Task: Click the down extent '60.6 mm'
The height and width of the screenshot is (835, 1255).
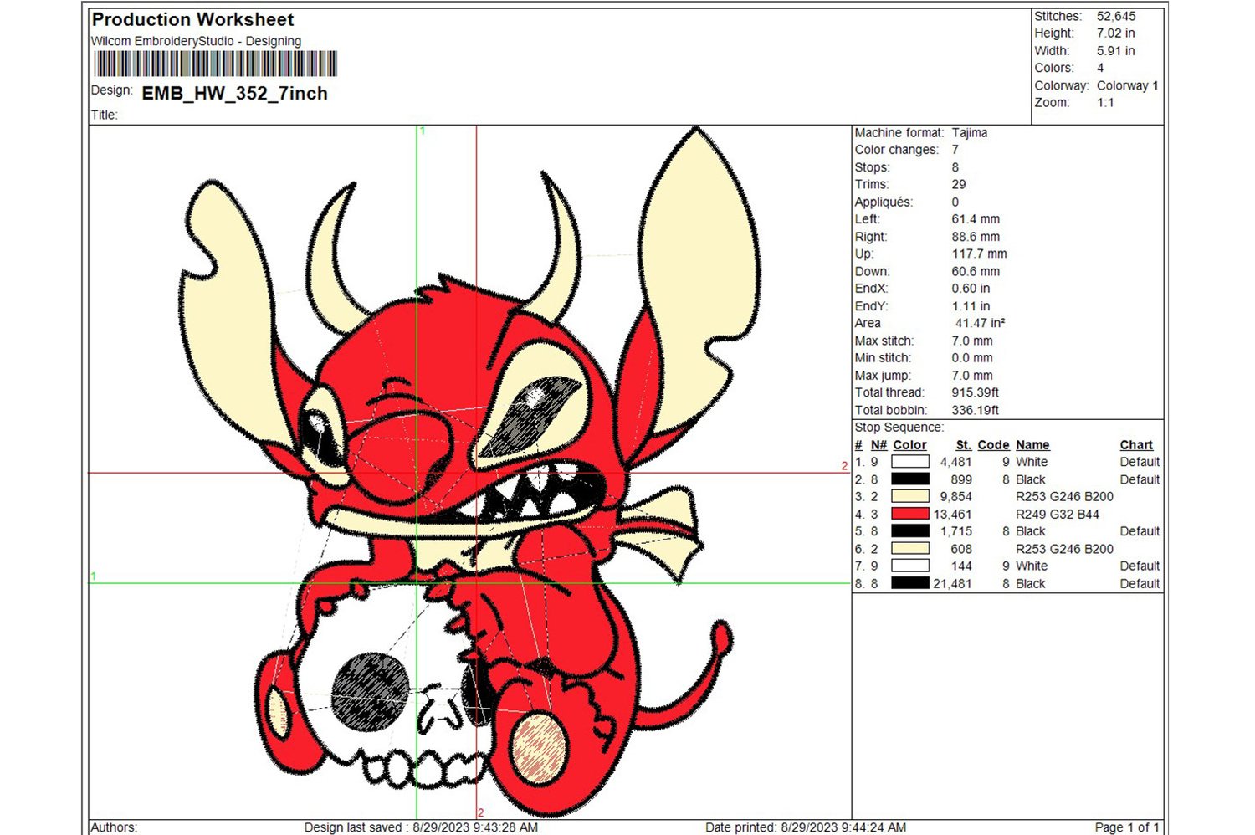Action: click(976, 272)
